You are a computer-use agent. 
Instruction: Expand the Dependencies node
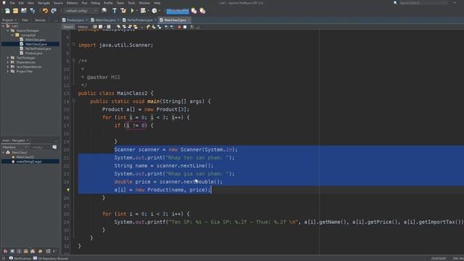[x=8, y=62]
